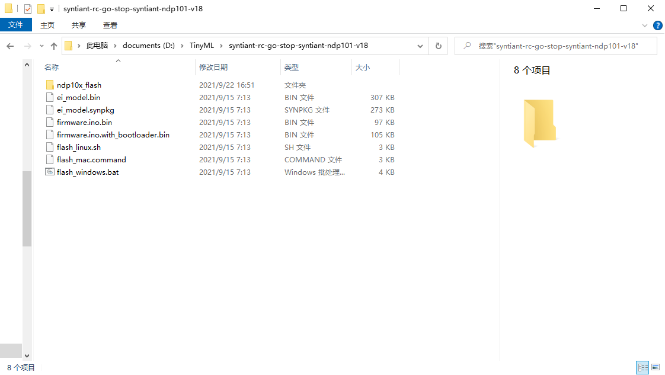Open the 查看 ribbon tab

(110, 25)
